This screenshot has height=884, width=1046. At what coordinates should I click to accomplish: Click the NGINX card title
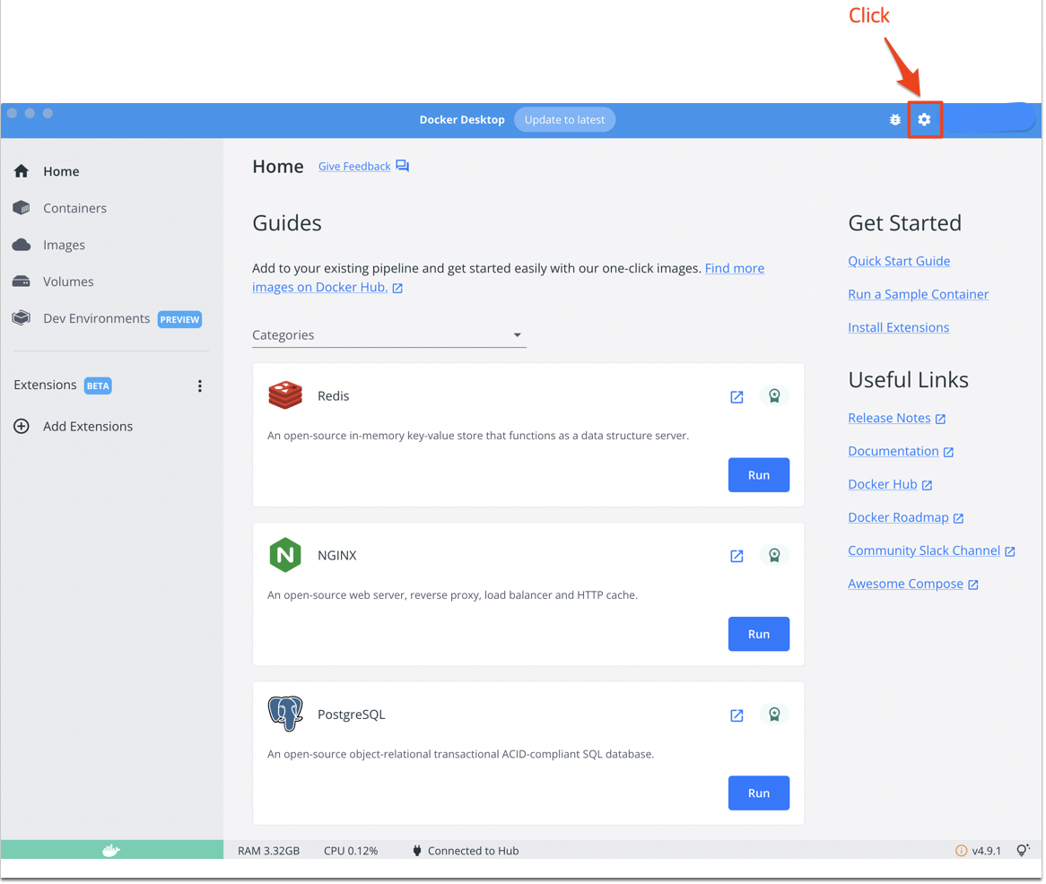coord(337,556)
